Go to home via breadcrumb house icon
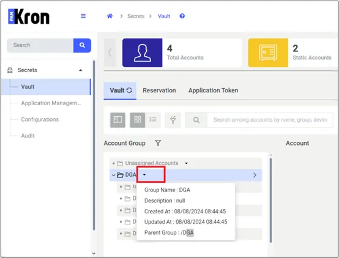The height and width of the screenshot is (258, 339). coord(110,16)
